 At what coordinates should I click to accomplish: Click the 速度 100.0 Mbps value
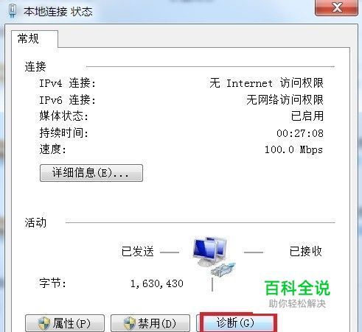tap(293, 149)
